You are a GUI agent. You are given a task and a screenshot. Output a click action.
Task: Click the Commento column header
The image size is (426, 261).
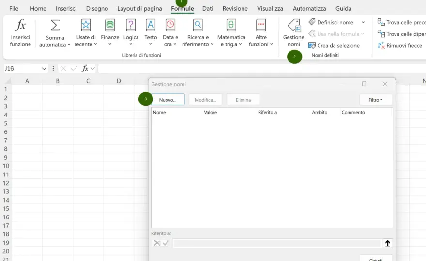coord(353,112)
